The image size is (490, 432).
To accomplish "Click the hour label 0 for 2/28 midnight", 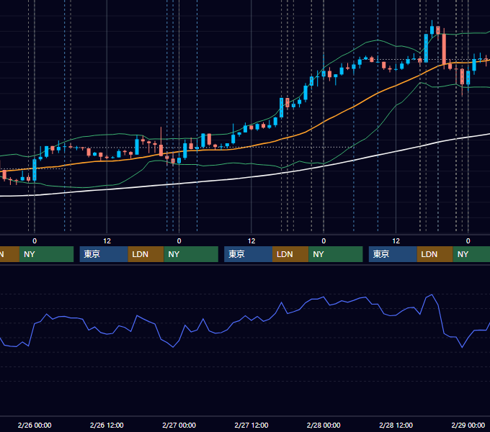I will pos(324,241).
